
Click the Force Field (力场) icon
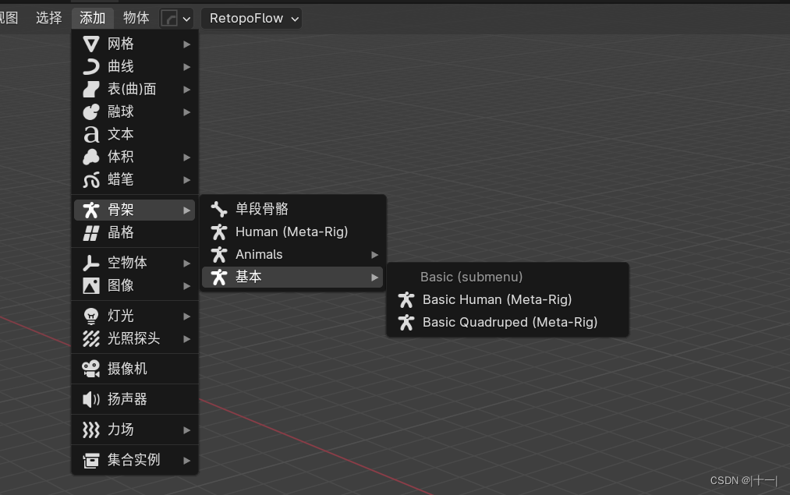91,430
